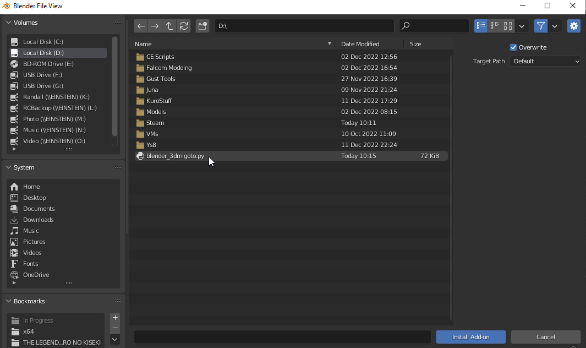This screenshot has width=586, height=348.
Task: Click Install Add-on button
Action: (471, 337)
